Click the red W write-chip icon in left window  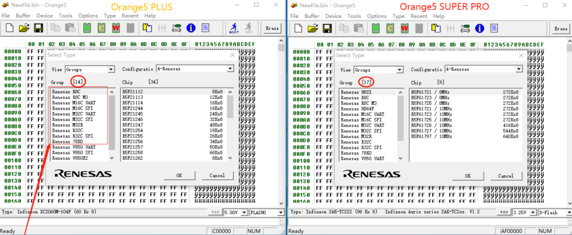click(x=116, y=28)
